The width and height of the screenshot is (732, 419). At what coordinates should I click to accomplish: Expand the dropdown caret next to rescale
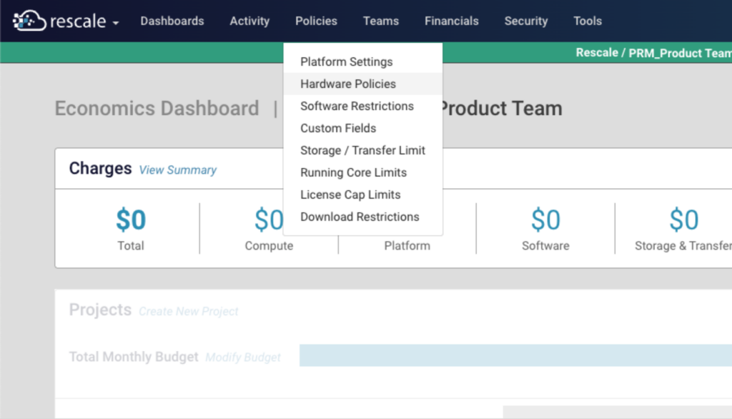116,23
